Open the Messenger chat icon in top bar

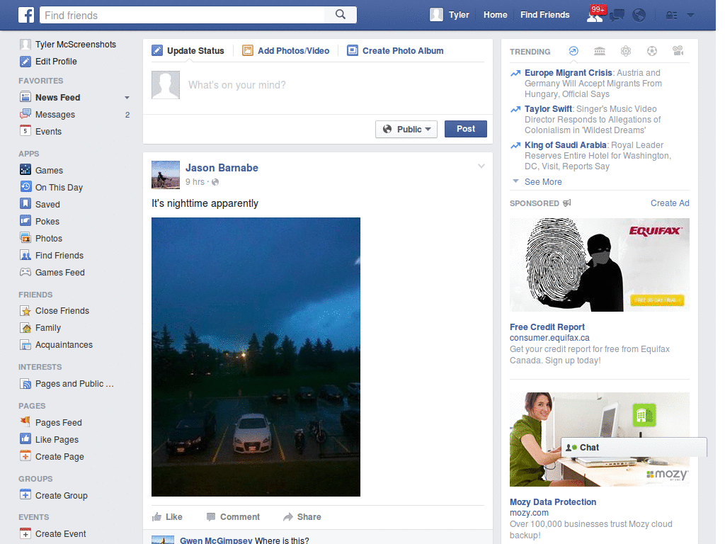(x=617, y=15)
